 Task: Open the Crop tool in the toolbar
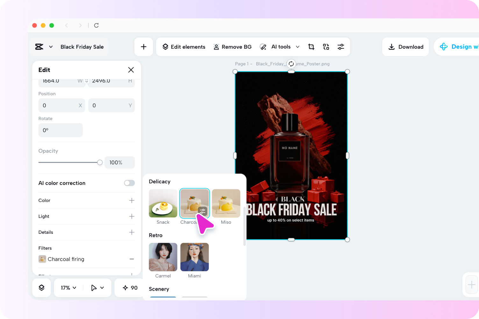pos(311,47)
